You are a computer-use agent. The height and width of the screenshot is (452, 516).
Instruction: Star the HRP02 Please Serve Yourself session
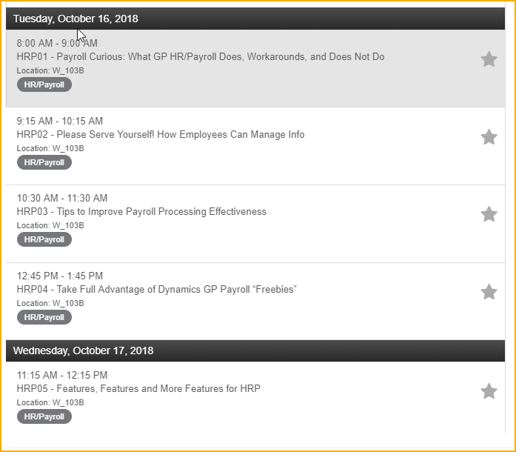tap(489, 137)
